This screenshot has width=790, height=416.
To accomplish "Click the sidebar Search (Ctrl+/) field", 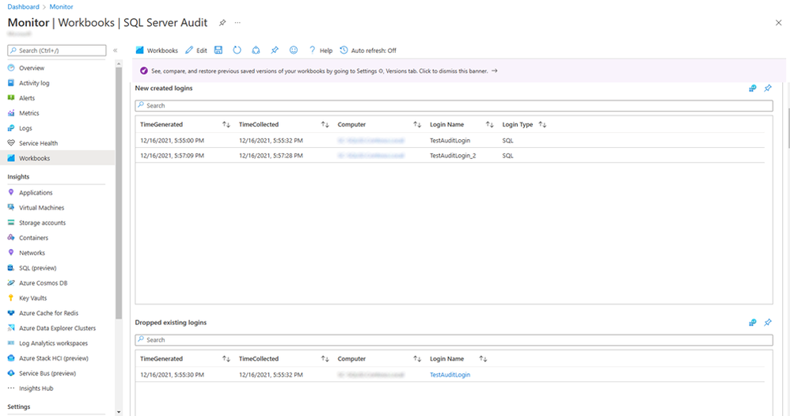I will click(57, 51).
